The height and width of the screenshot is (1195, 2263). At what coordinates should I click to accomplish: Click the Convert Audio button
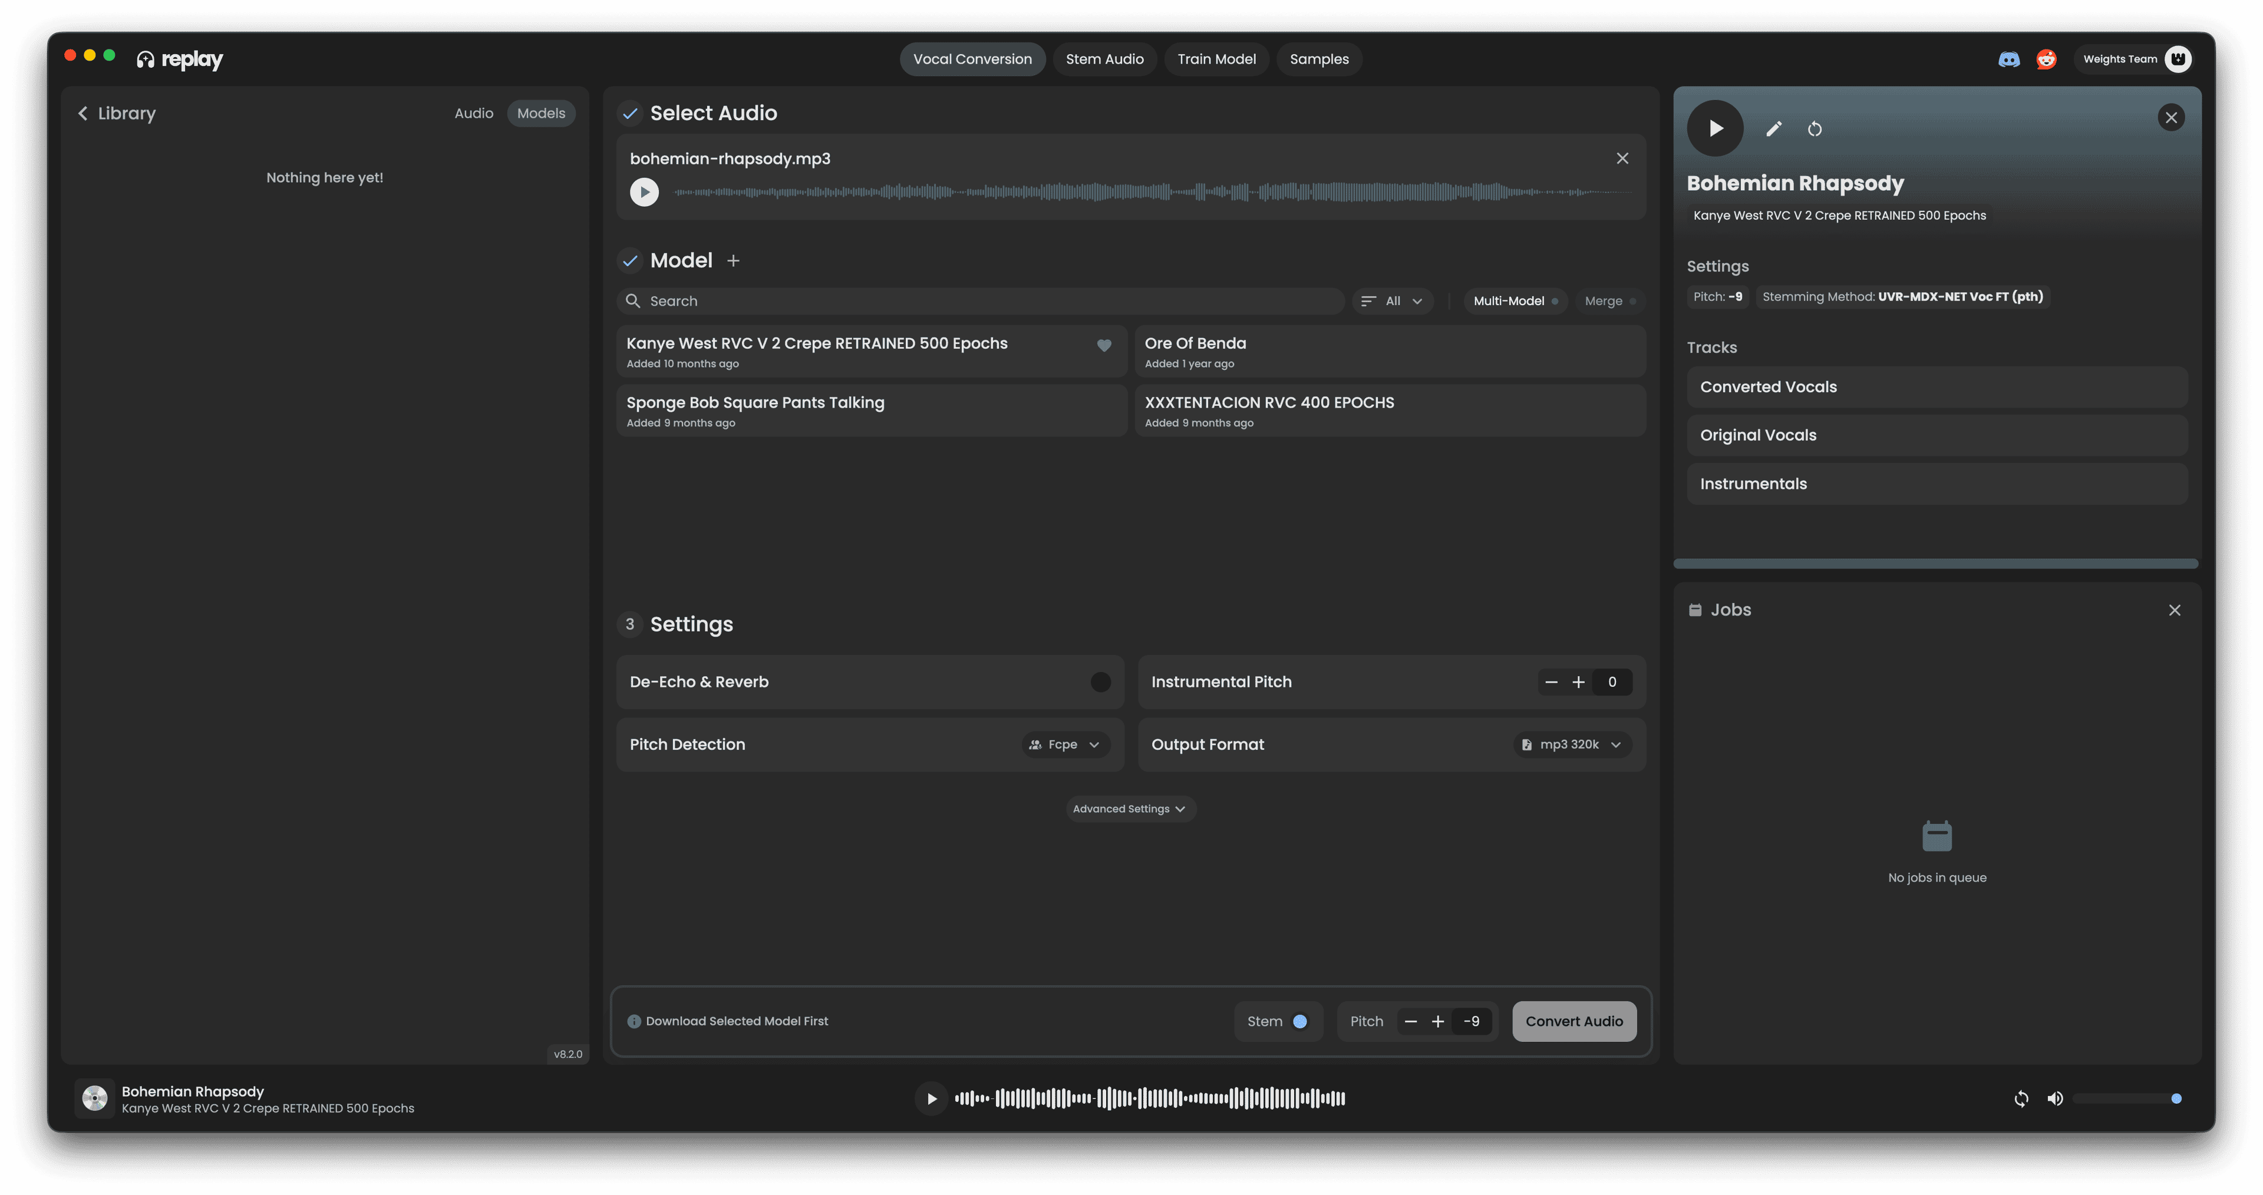(x=1573, y=1021)
